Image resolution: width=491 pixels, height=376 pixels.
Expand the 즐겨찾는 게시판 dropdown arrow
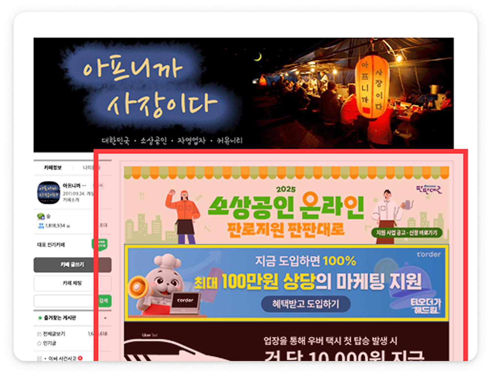tap(105, 318)
